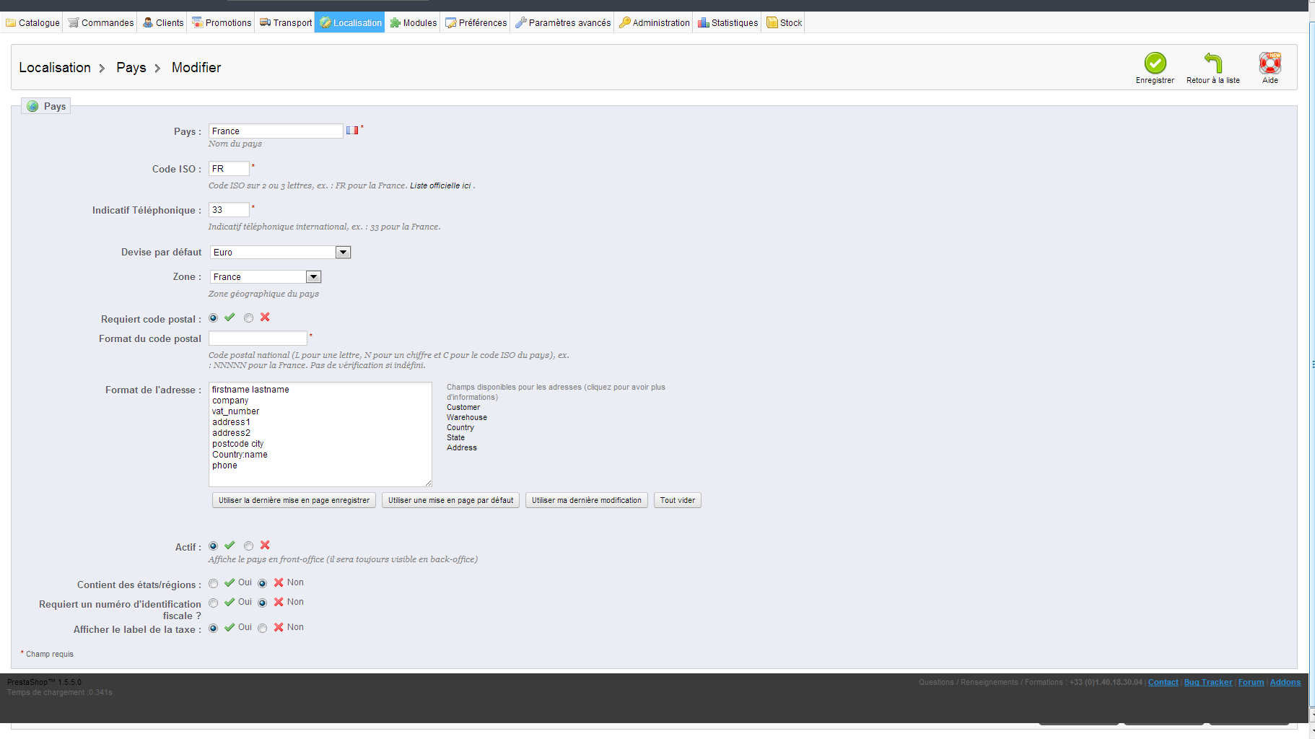The width and height of the screenshot is (1315, 739).
Task: Open the Catalogue menu
Action: tap(32, 23)
